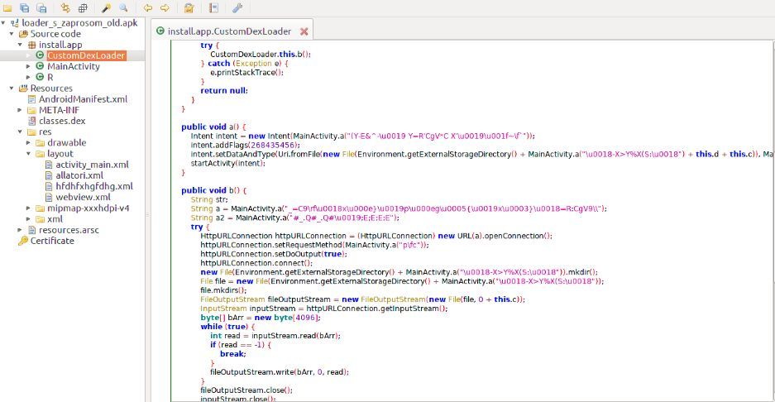Screen dimensions: 775x402
Task: Open preferences with the wrench icon
Action: pyautogui.click(x=237, y=8)
